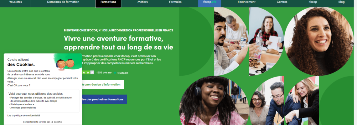Click the 1258 avis sur text
Image resolution: width=357 pixels, height=125 pixels.
(104, 73)
